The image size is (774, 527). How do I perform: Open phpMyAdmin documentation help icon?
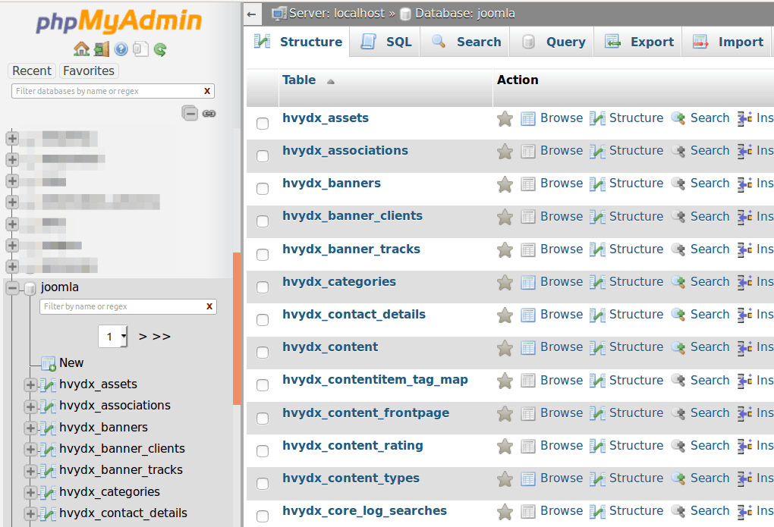pos(121,49)
